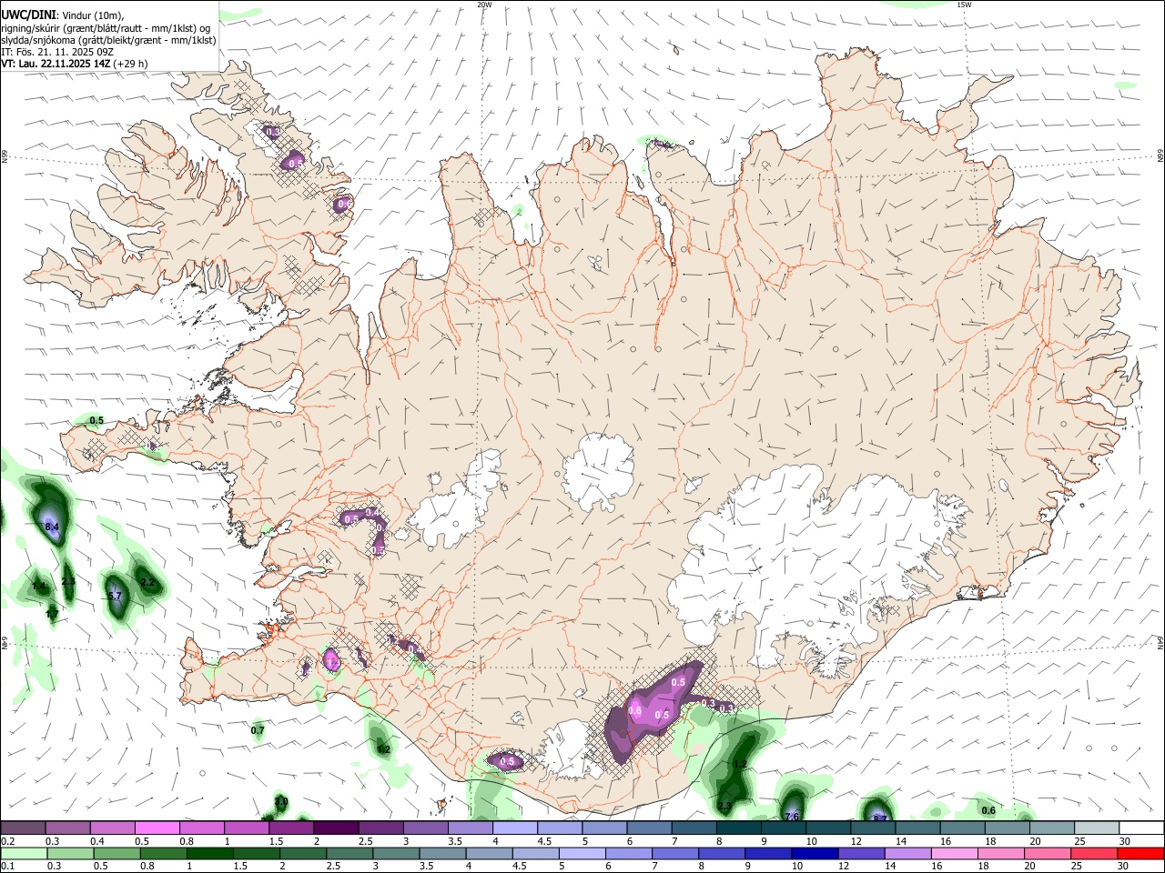Select the IT: Fös. 21. 11. 2025 09Z line
The height and width of the screenshot is (873, 1165).
coord(57,52)
